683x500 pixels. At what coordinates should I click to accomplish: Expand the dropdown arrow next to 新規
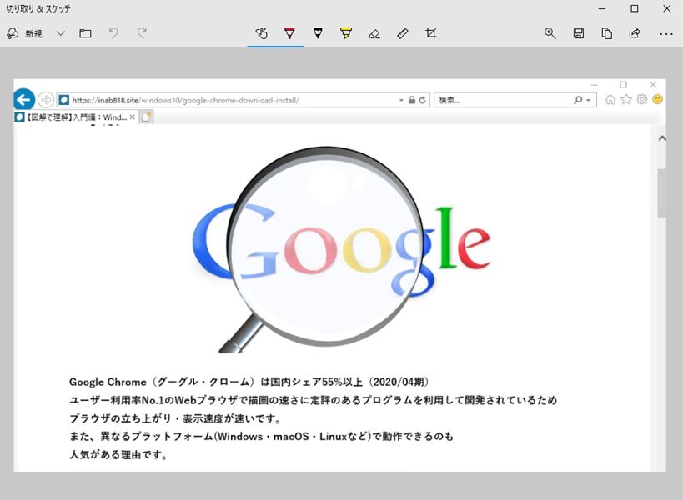61,33
